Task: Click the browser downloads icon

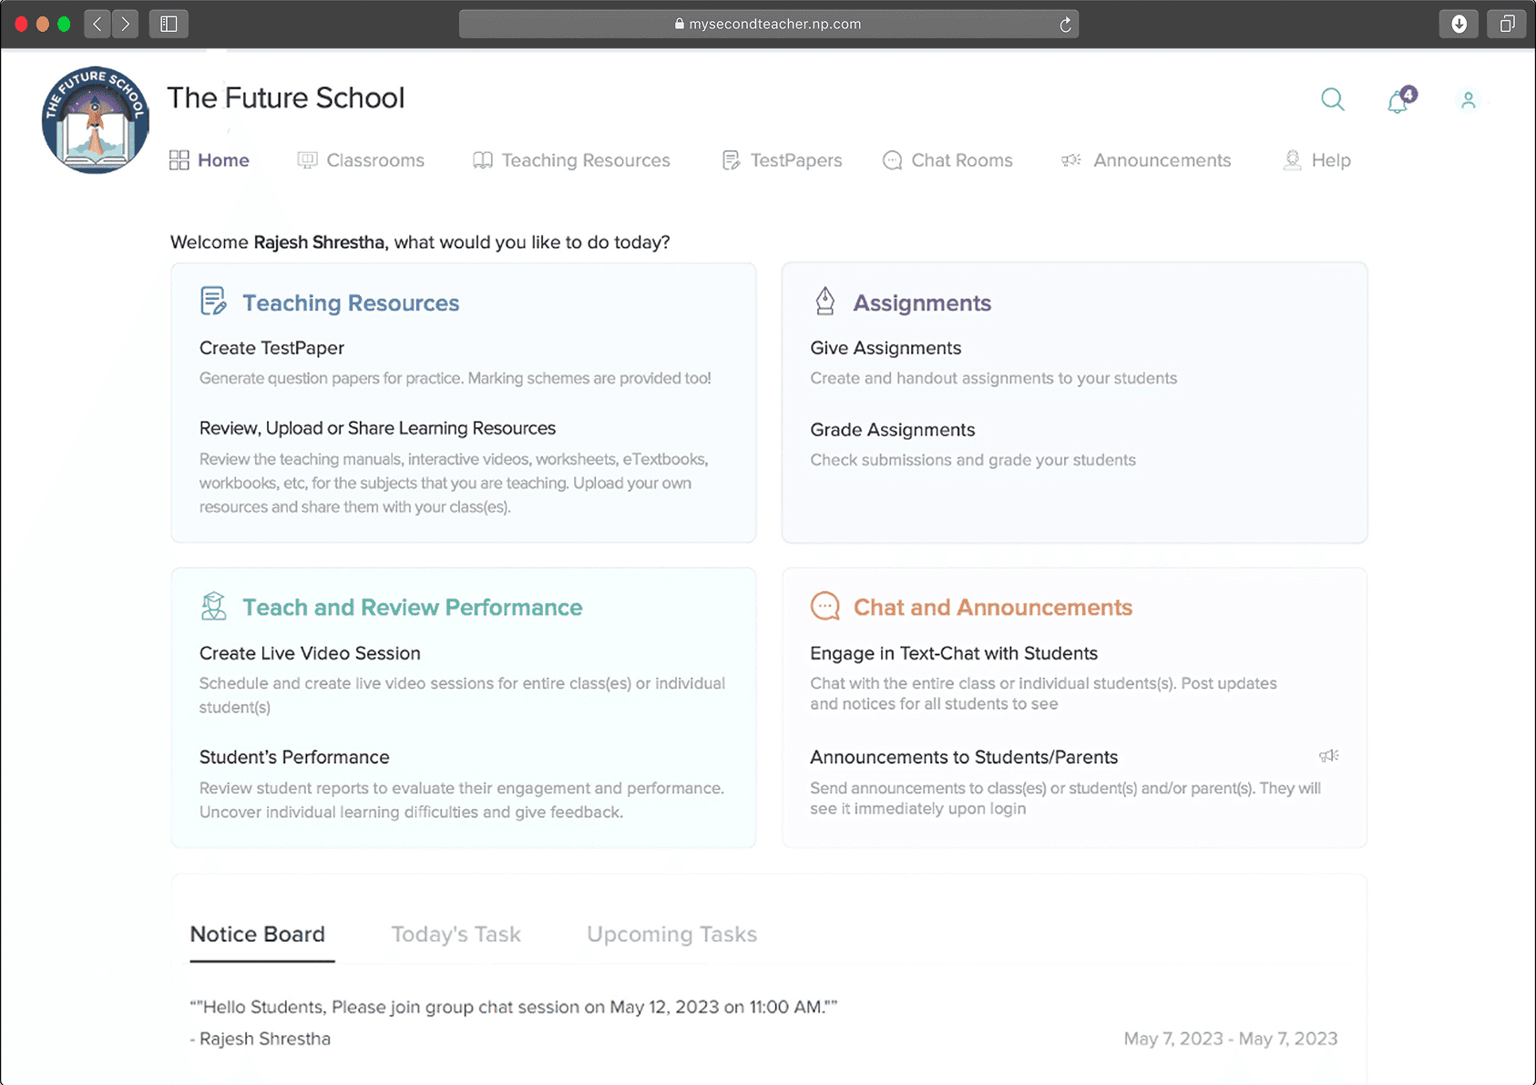Action: pyautogui.click(x=1459, y=24)
